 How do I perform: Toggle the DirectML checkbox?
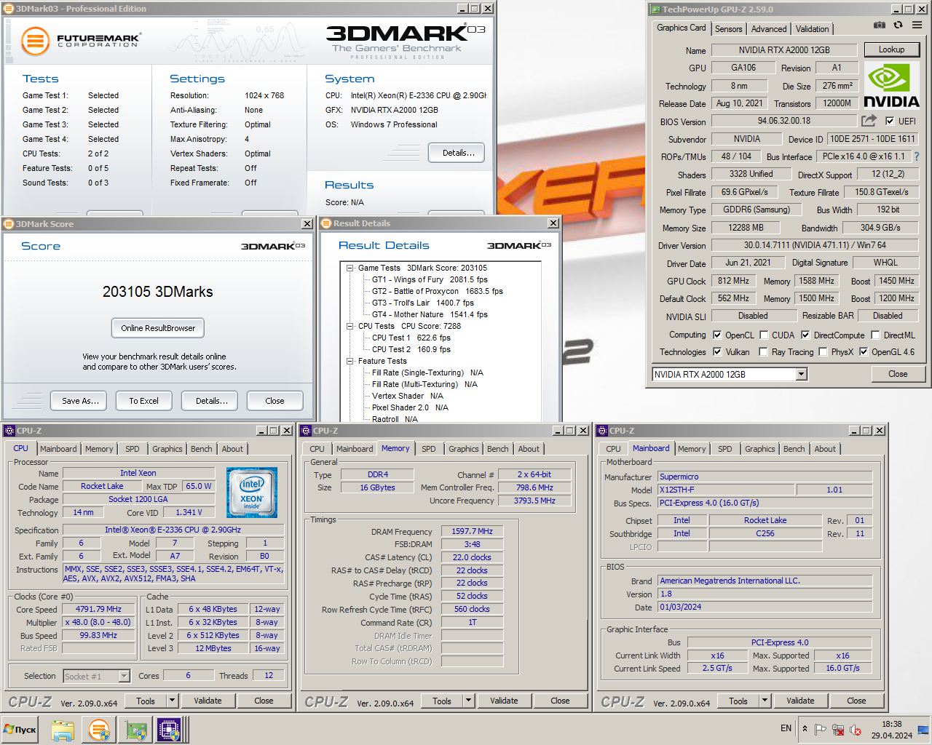point(874,335)
